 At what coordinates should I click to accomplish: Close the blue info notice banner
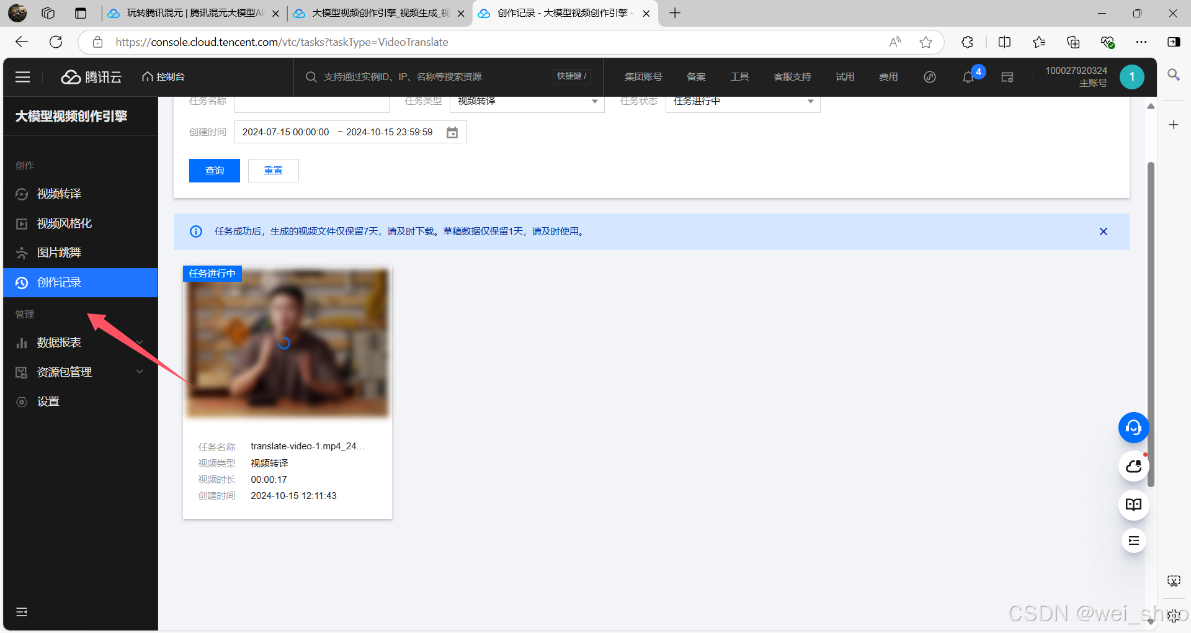pyautogui.click(x=1103, y=231)
